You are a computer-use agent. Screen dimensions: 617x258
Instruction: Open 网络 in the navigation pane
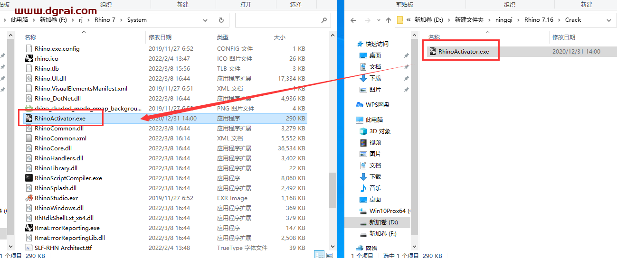coord(371,248)
